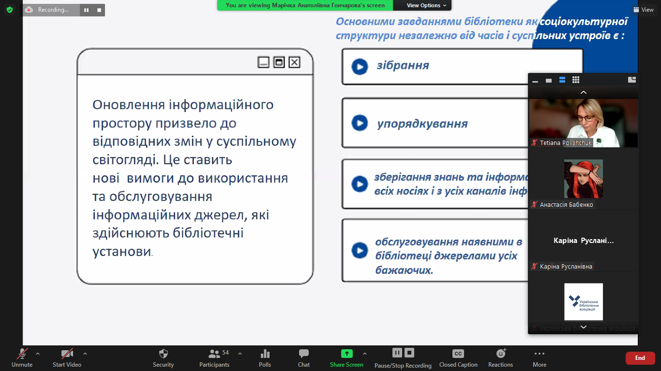Image resolution: width=661 pixels, height=371 pixels.
Task: Click the green encryption shield icon
Action: pyautogui.click(x=10, y=10)
